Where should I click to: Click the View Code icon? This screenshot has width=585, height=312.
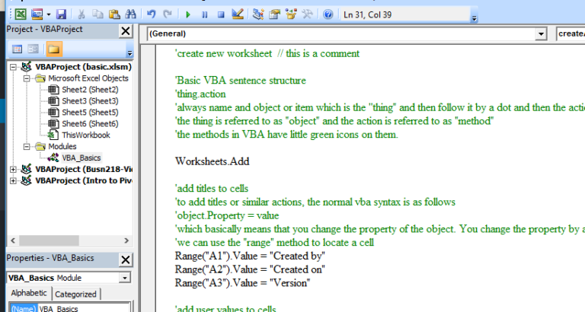coord(18,49)
